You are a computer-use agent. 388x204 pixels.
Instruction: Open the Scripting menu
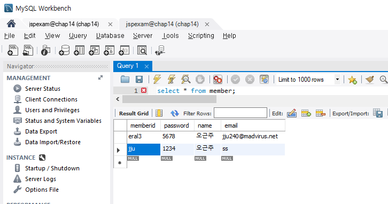point(201,36)
